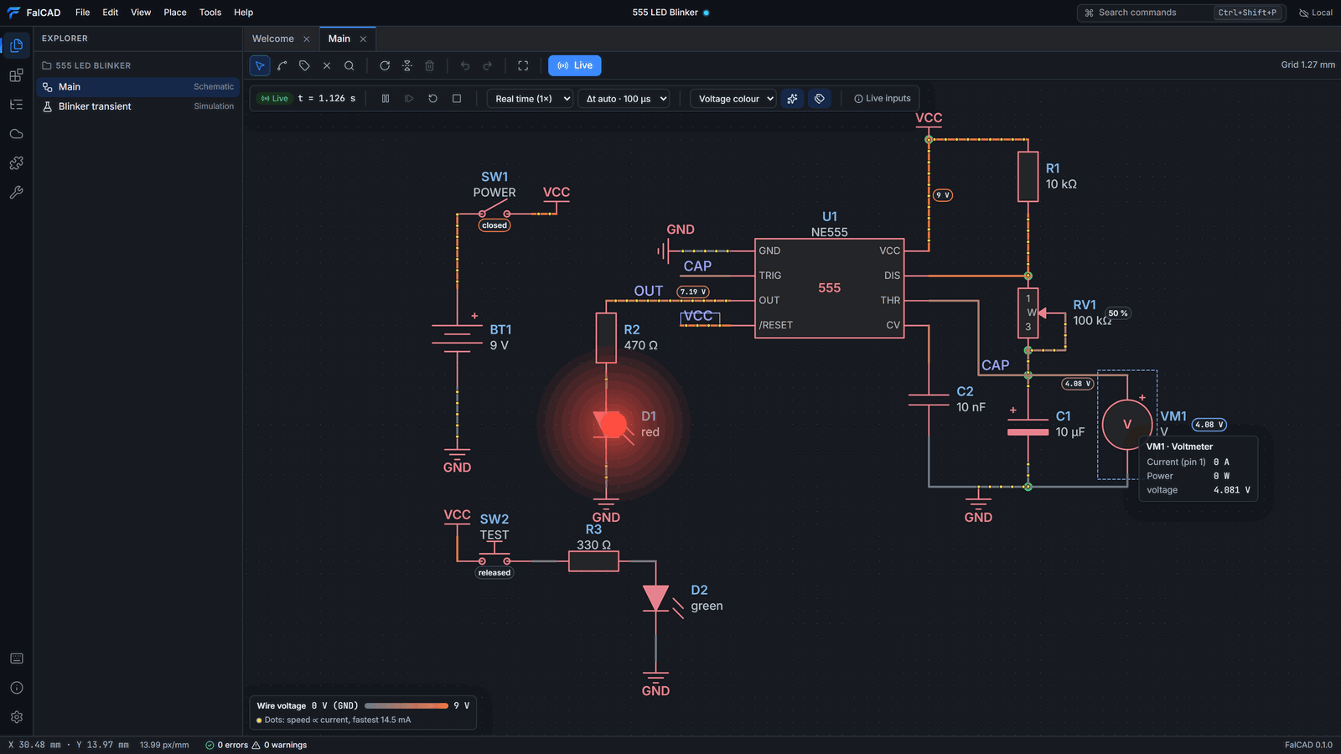Click the 0 errors status indicator
The height and width of the screenshot is (754, 1341).
coord(227,745)
